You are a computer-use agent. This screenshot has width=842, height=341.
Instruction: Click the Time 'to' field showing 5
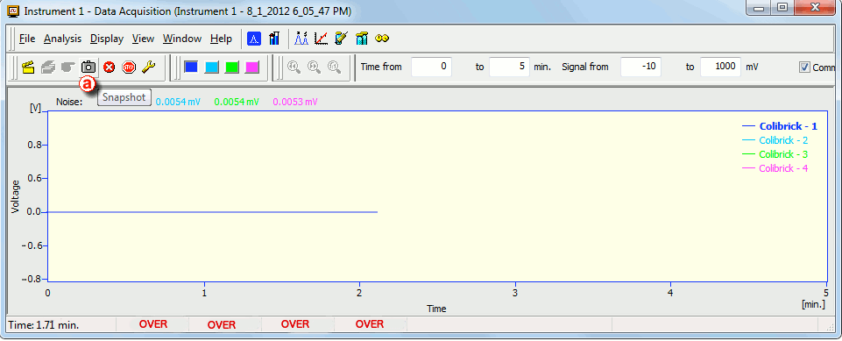tap(510, 67)
